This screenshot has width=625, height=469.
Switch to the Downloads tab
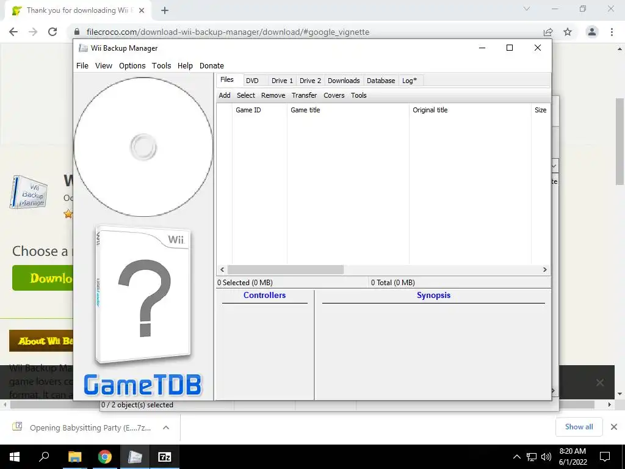pos(344,81)
